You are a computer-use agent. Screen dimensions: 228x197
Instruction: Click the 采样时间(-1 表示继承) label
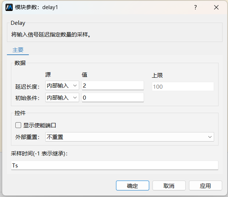(x=39, y=153)
